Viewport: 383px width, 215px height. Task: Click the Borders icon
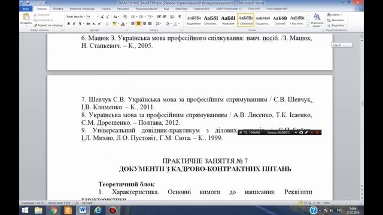point(175,24)
